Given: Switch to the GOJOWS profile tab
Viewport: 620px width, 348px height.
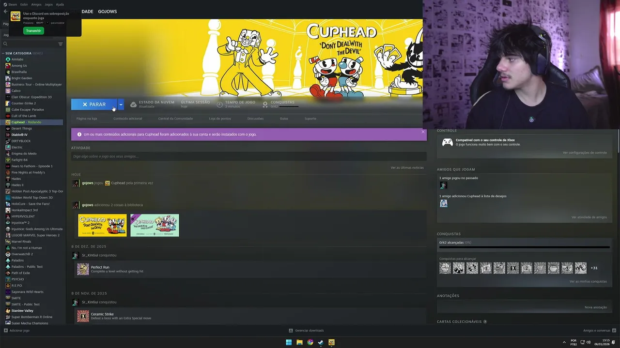Looking at the screenshot, I should 107,11.
